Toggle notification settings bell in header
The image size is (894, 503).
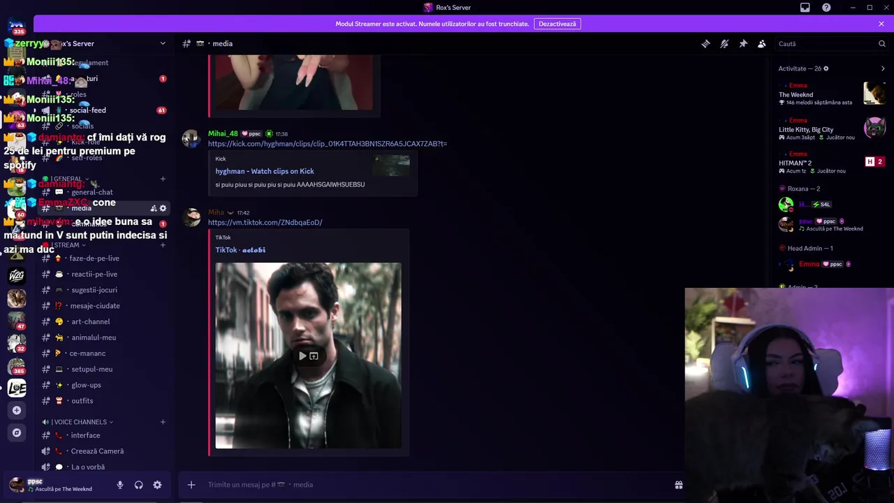click(x=724, y=43)
